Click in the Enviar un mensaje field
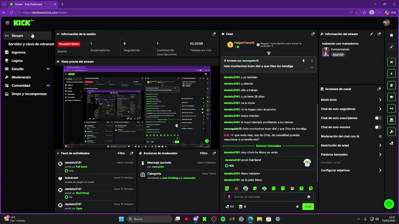The width and height of the screenshot is (399, 224). (269, 197)
